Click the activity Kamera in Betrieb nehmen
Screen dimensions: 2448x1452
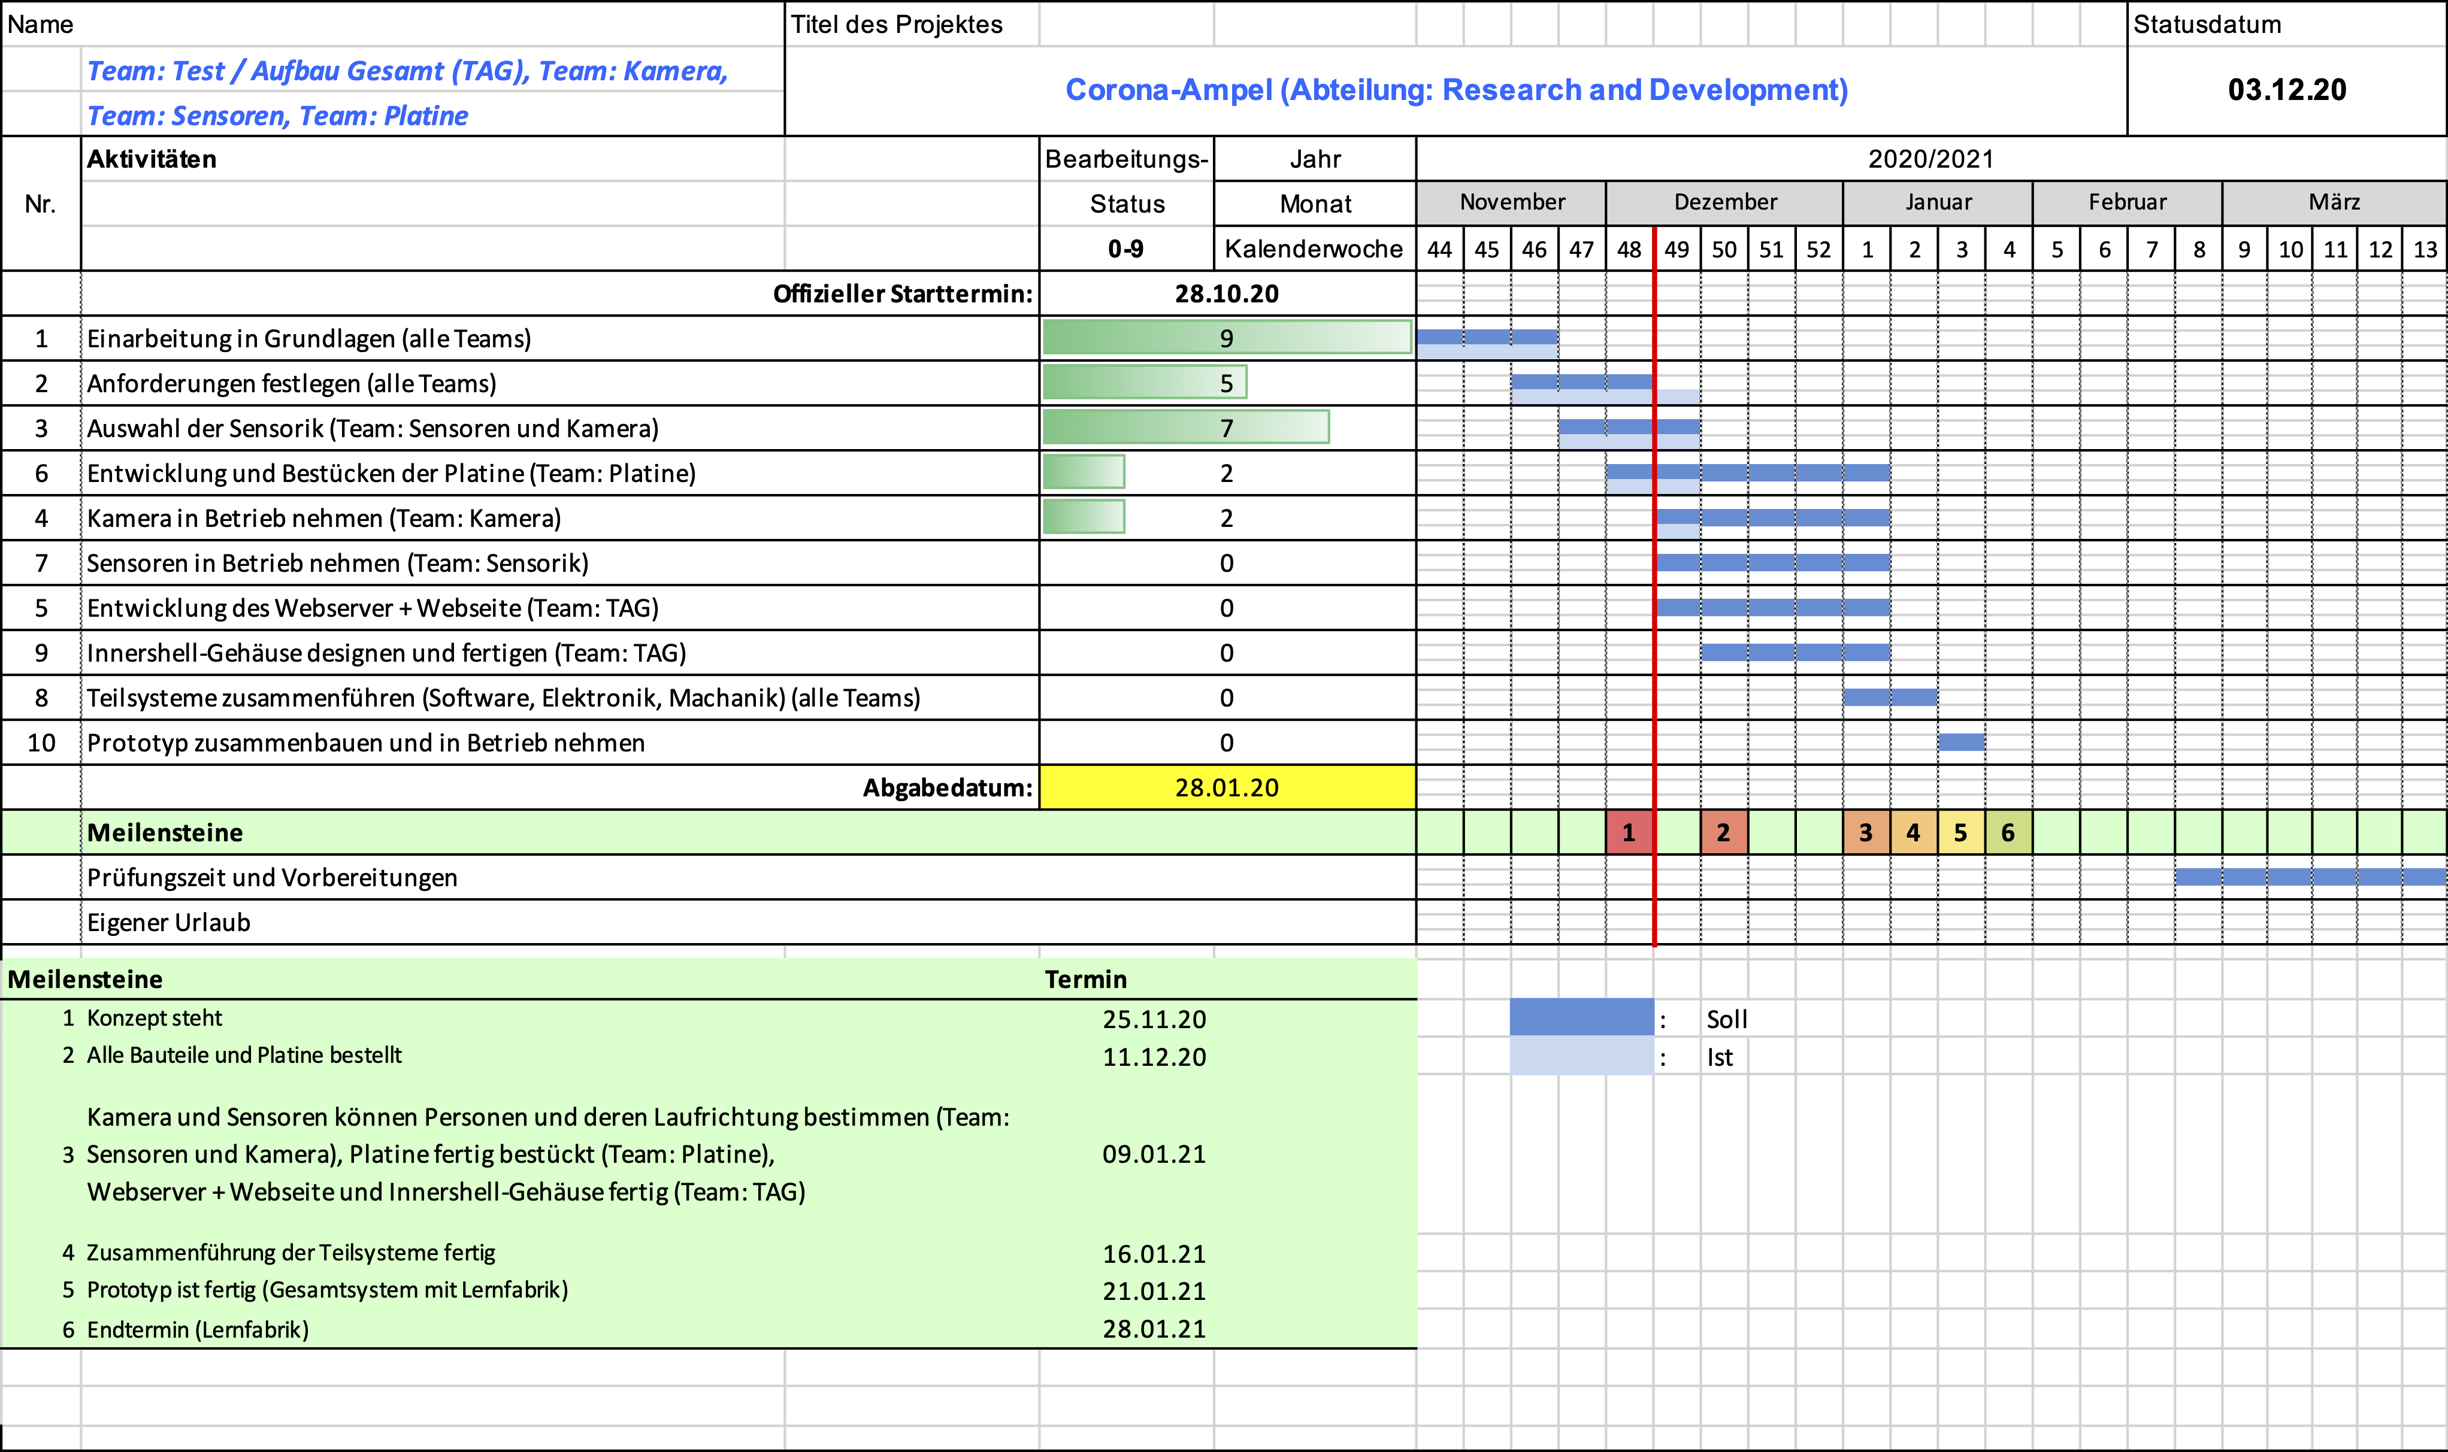(x=323, y=519)
